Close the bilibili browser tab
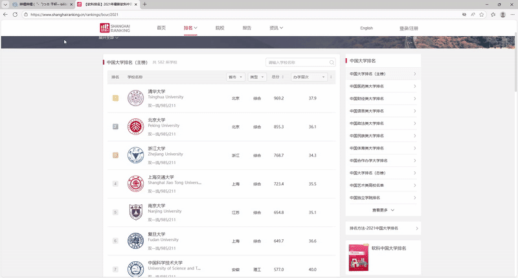The image size is (518, 278). pos(71,5)
